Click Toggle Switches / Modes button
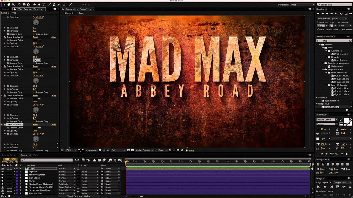This screenshot has height=198, width=353. point(79,196)
